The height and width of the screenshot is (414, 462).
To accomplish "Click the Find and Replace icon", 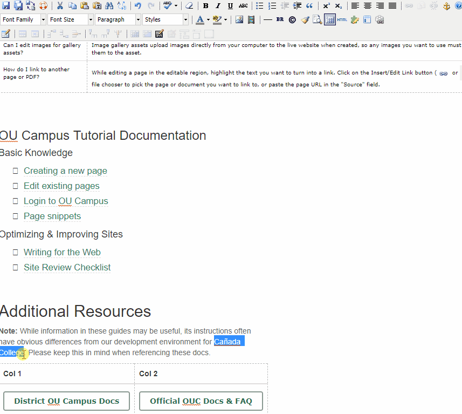I will point(122,5).
